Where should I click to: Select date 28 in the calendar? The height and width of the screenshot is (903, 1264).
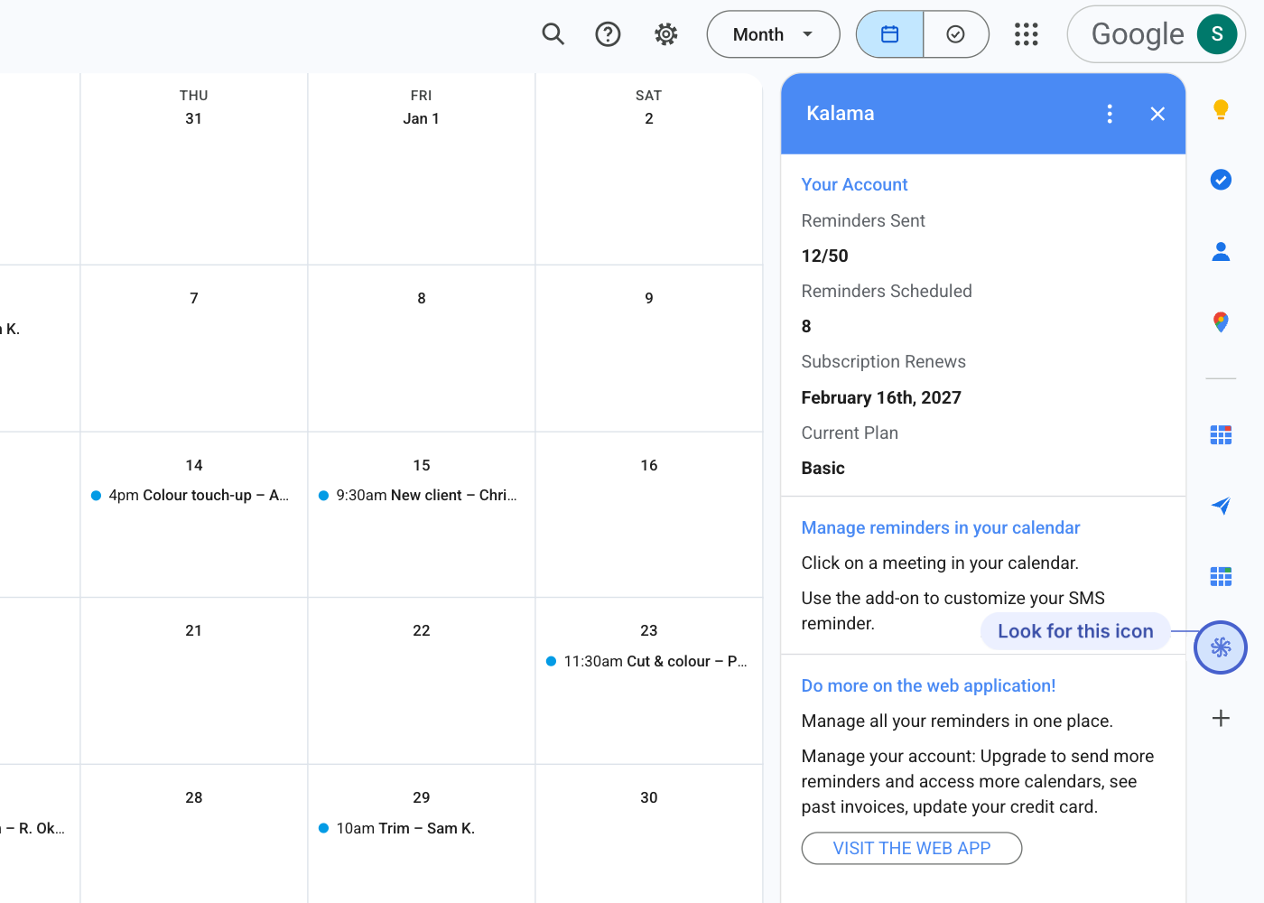(x=194, y=797)
